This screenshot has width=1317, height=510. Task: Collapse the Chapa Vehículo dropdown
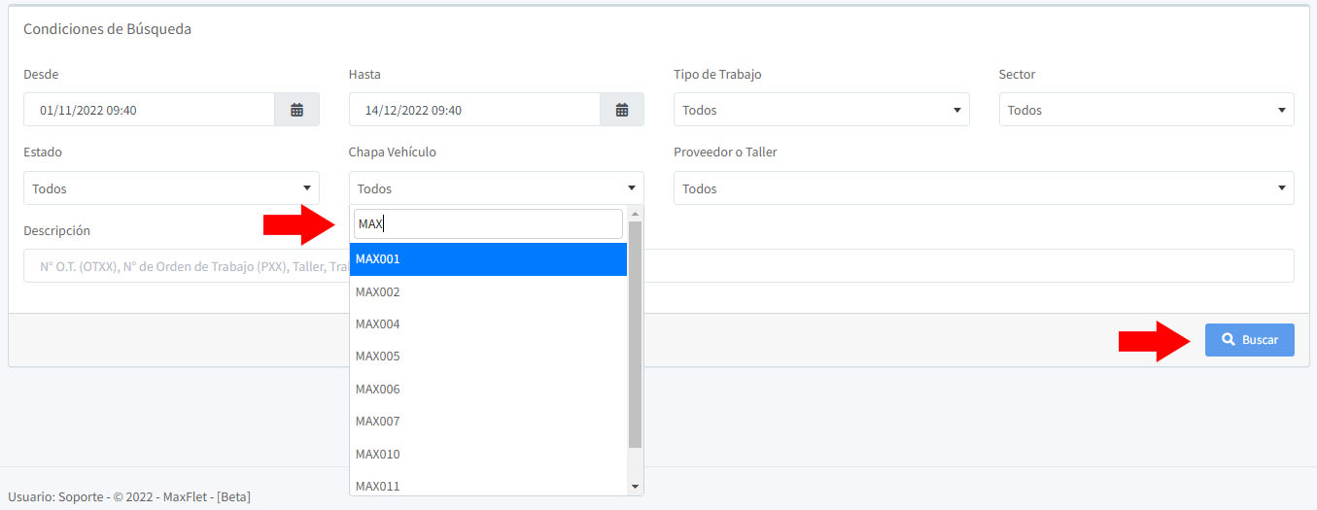pos(496,188)
